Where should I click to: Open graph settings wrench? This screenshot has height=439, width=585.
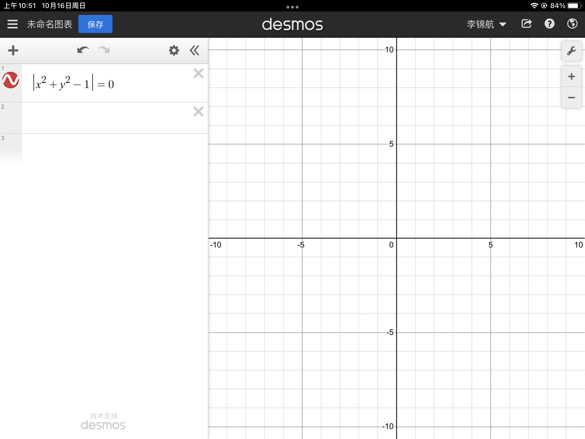[571, 51]
